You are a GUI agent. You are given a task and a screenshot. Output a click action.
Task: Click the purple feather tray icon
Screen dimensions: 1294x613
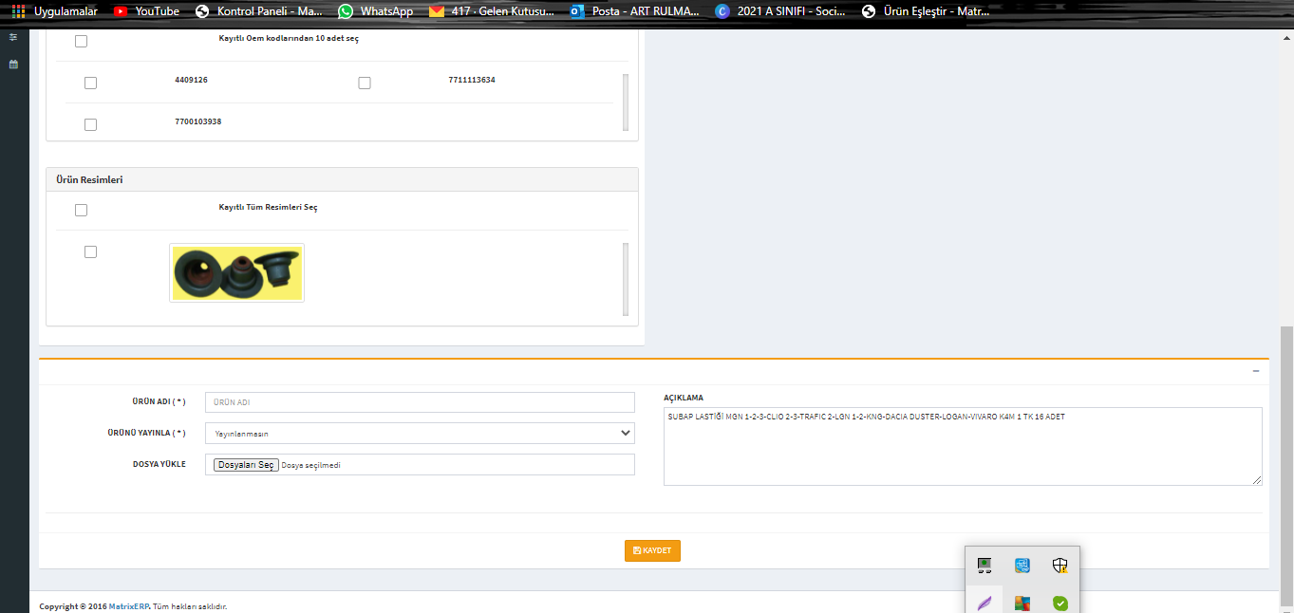[985, 603]
